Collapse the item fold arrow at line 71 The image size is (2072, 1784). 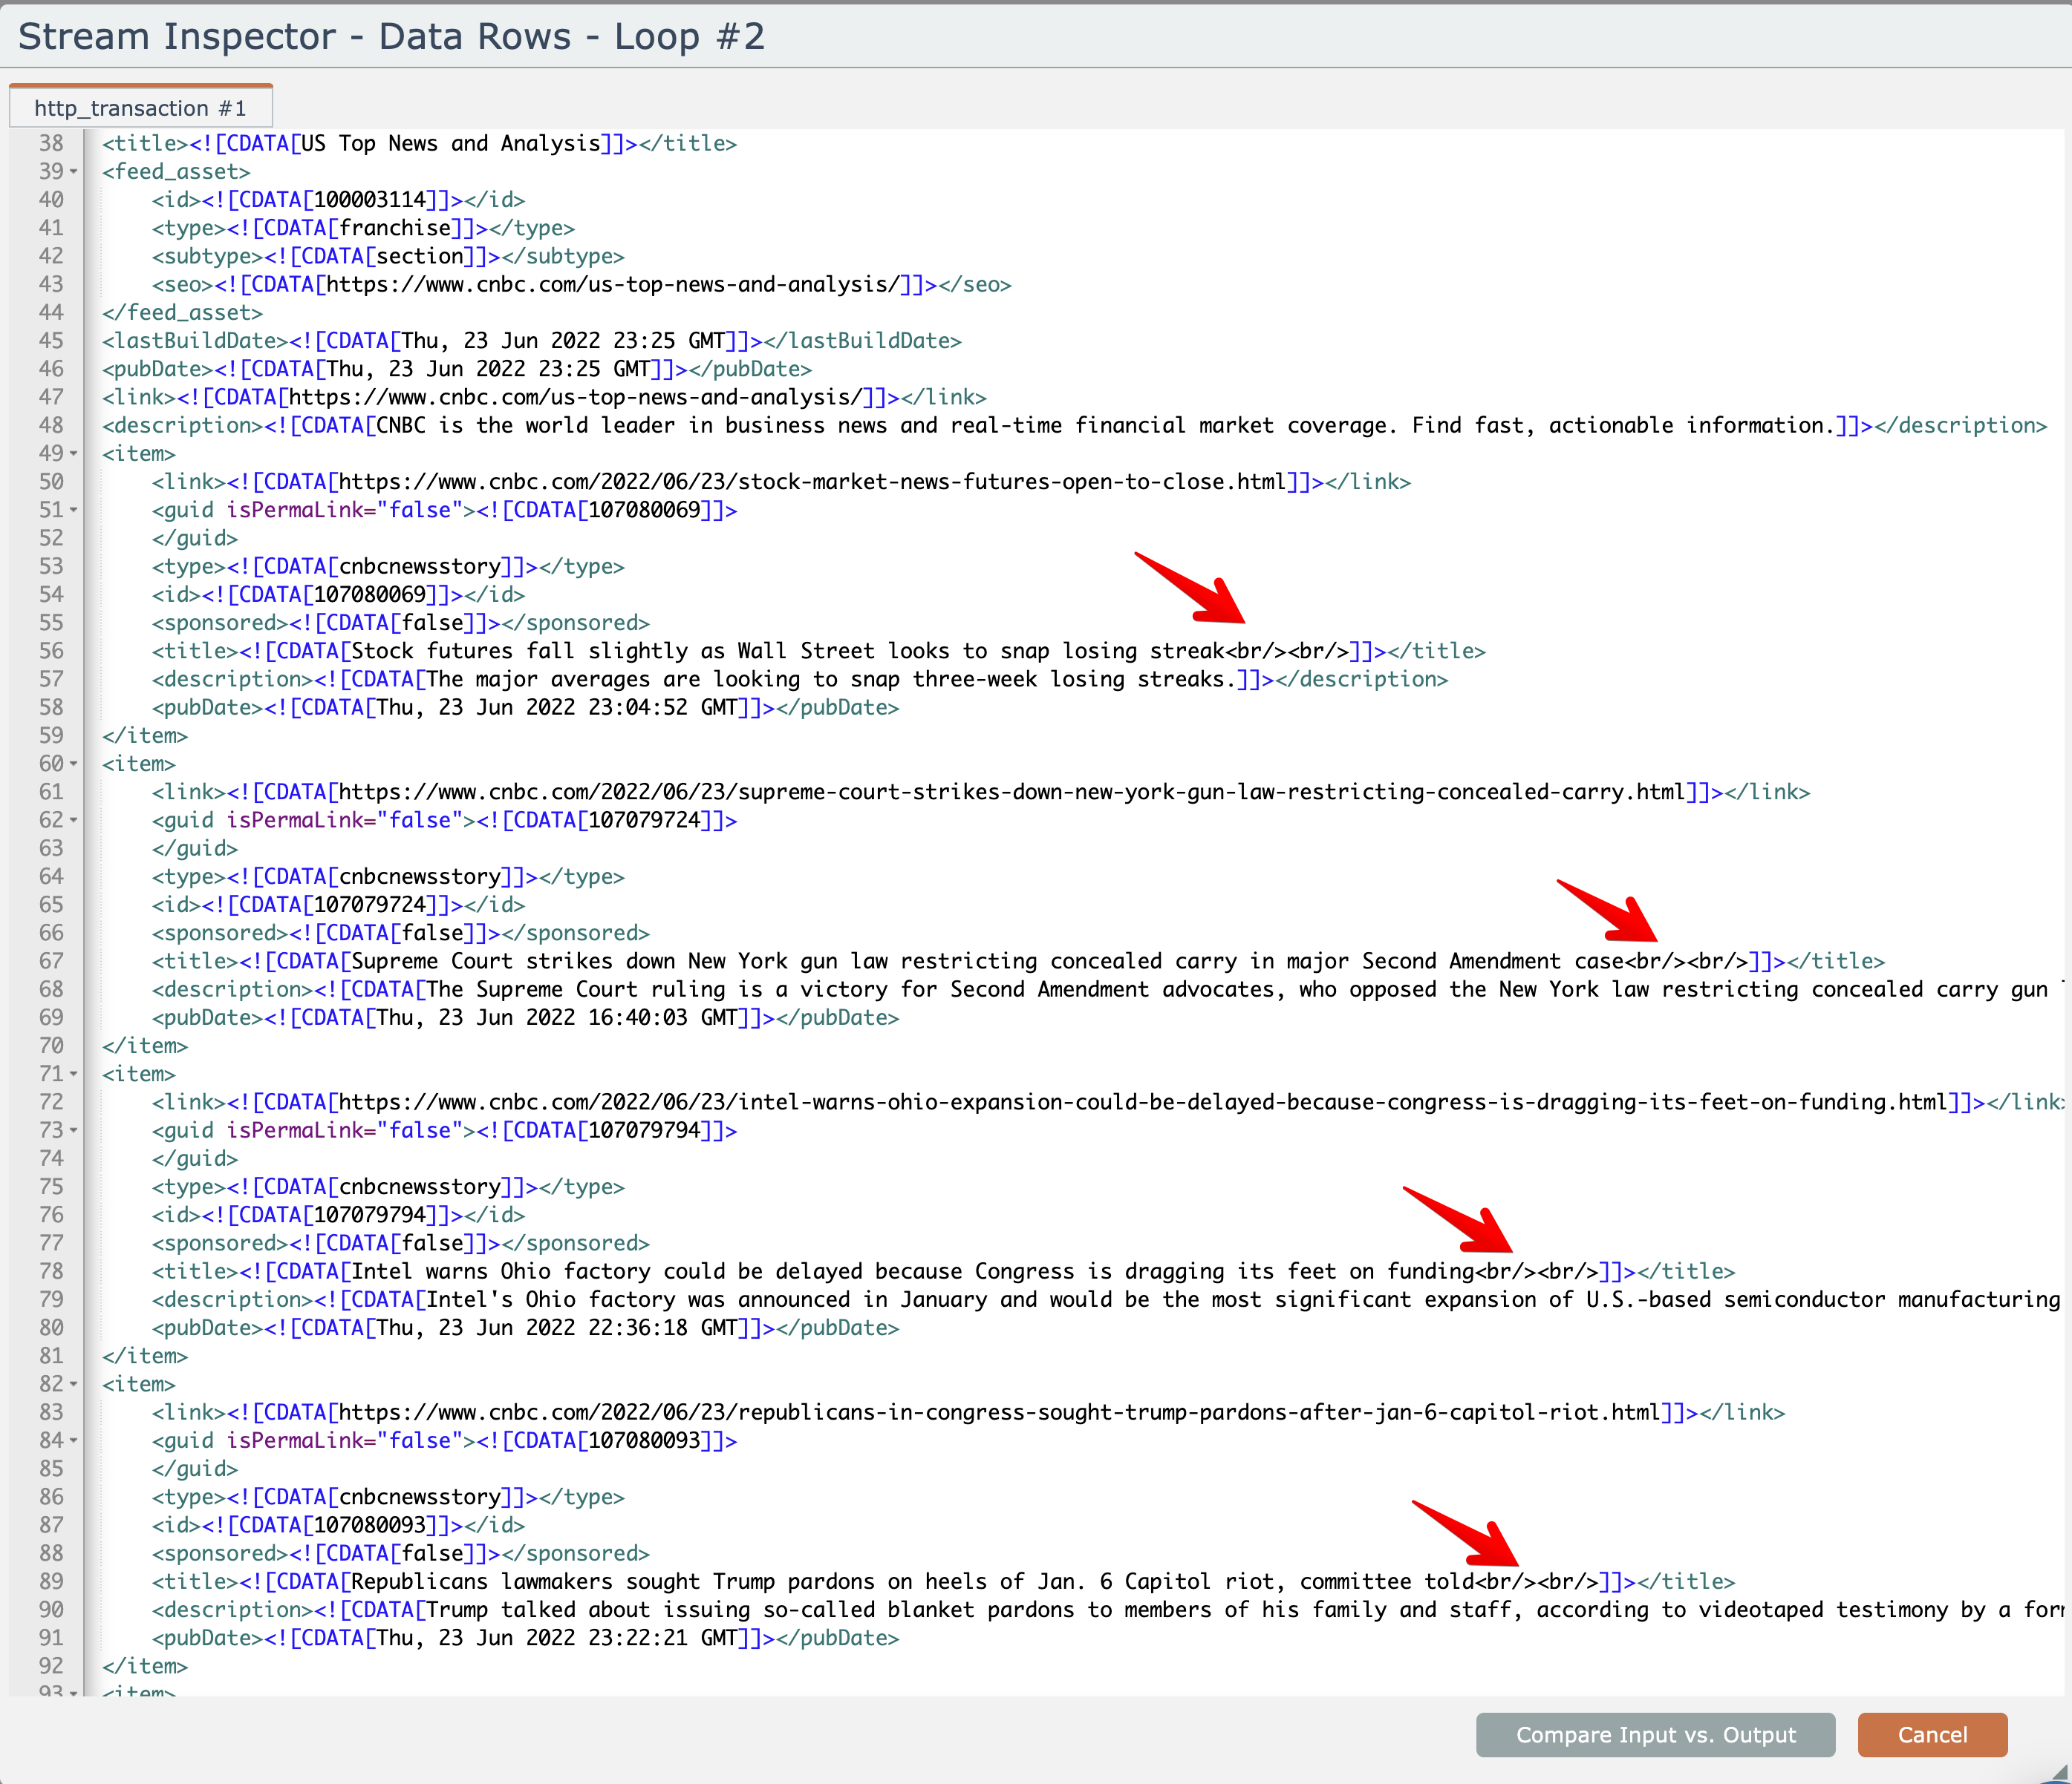pyautogui.click(x=74, y=1075)
